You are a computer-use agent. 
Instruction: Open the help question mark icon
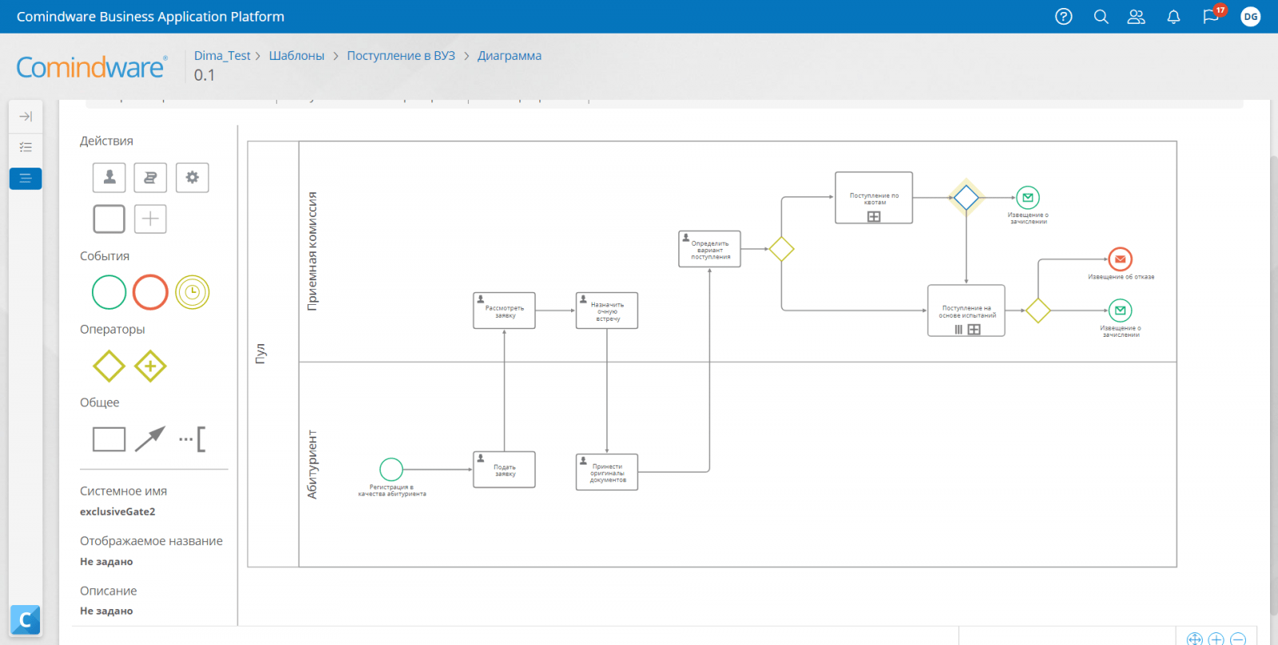(x=1064, y=17)
